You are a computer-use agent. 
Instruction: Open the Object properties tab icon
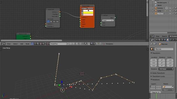coord(168,40)
